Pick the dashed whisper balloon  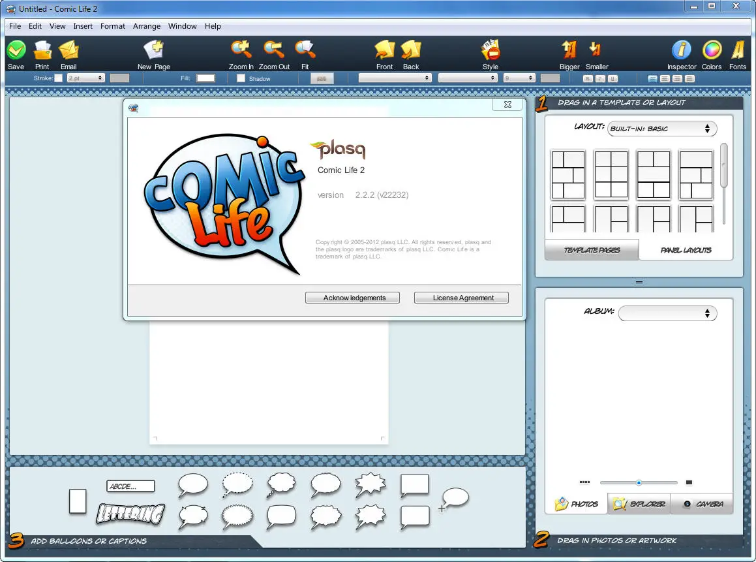click(237, 485)
